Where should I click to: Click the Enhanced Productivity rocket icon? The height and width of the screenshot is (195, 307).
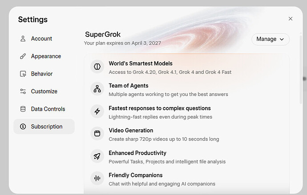(97, 156)
